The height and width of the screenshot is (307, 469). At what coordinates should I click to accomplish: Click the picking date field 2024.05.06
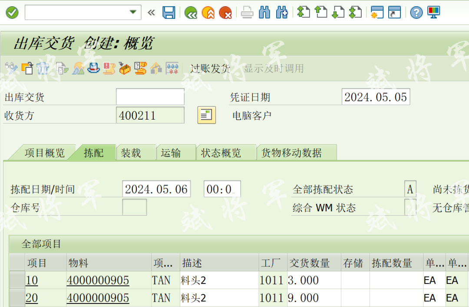click(156, 189)
